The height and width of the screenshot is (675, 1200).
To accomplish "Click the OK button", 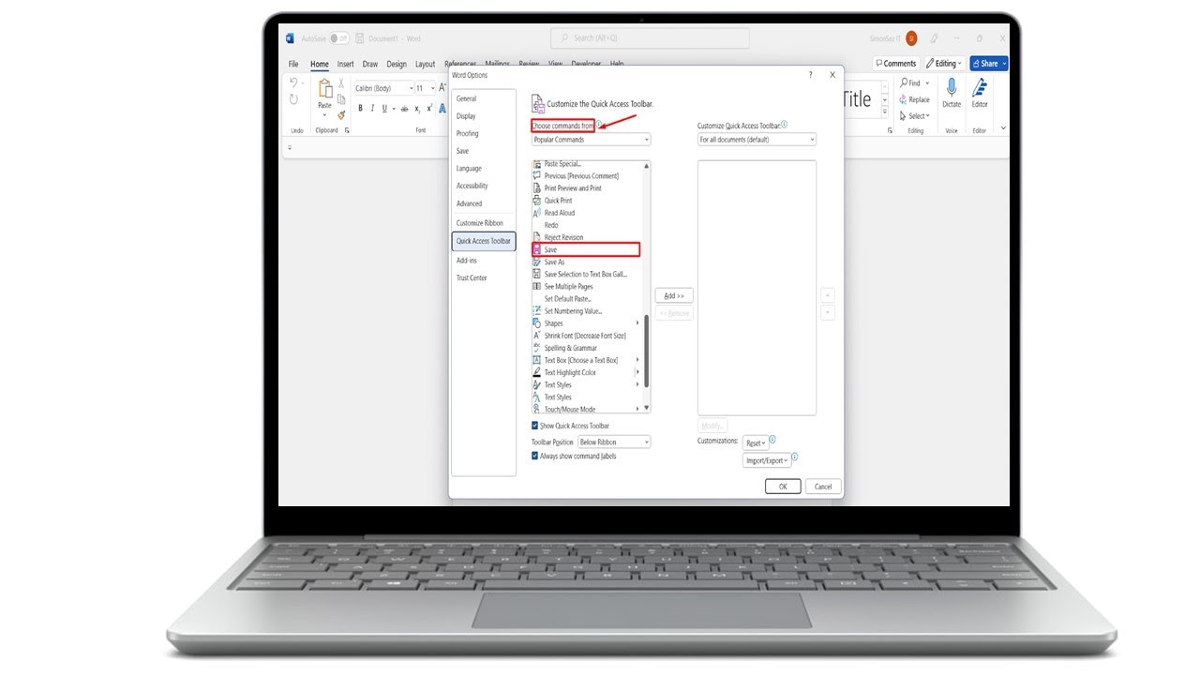I will [x=783, y=487].
